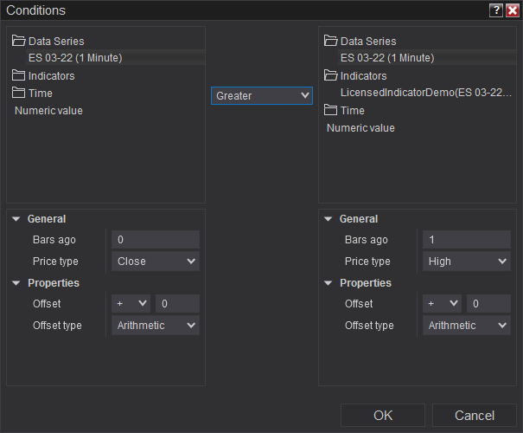Screen dimensions: 523x433
Task: Open the Greater comparison operator dropdown
Action: (262, 95)
